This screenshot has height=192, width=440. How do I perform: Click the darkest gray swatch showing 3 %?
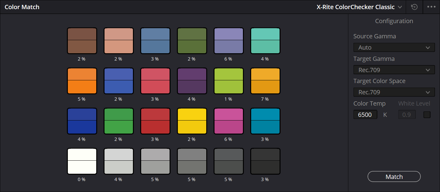(265, 161)
